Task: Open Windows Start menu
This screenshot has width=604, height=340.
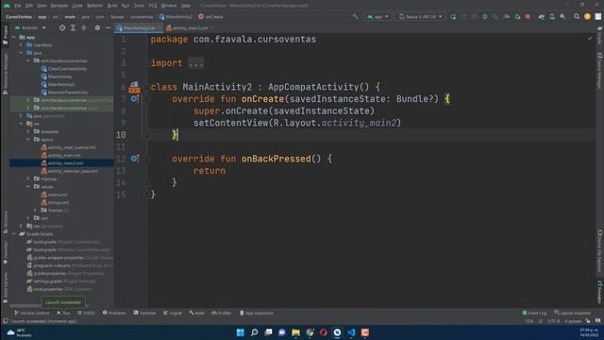Action: coord(240,332)
